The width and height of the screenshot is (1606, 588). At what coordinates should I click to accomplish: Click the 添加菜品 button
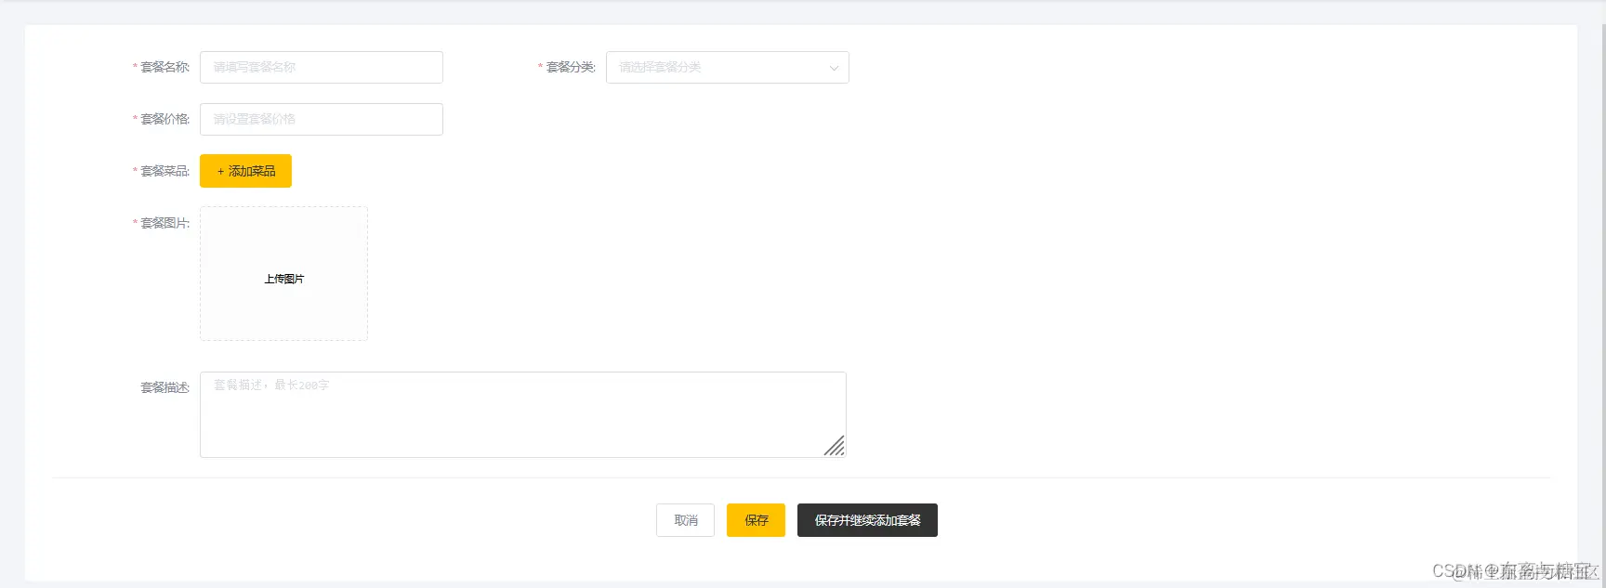tap(245, 171)
